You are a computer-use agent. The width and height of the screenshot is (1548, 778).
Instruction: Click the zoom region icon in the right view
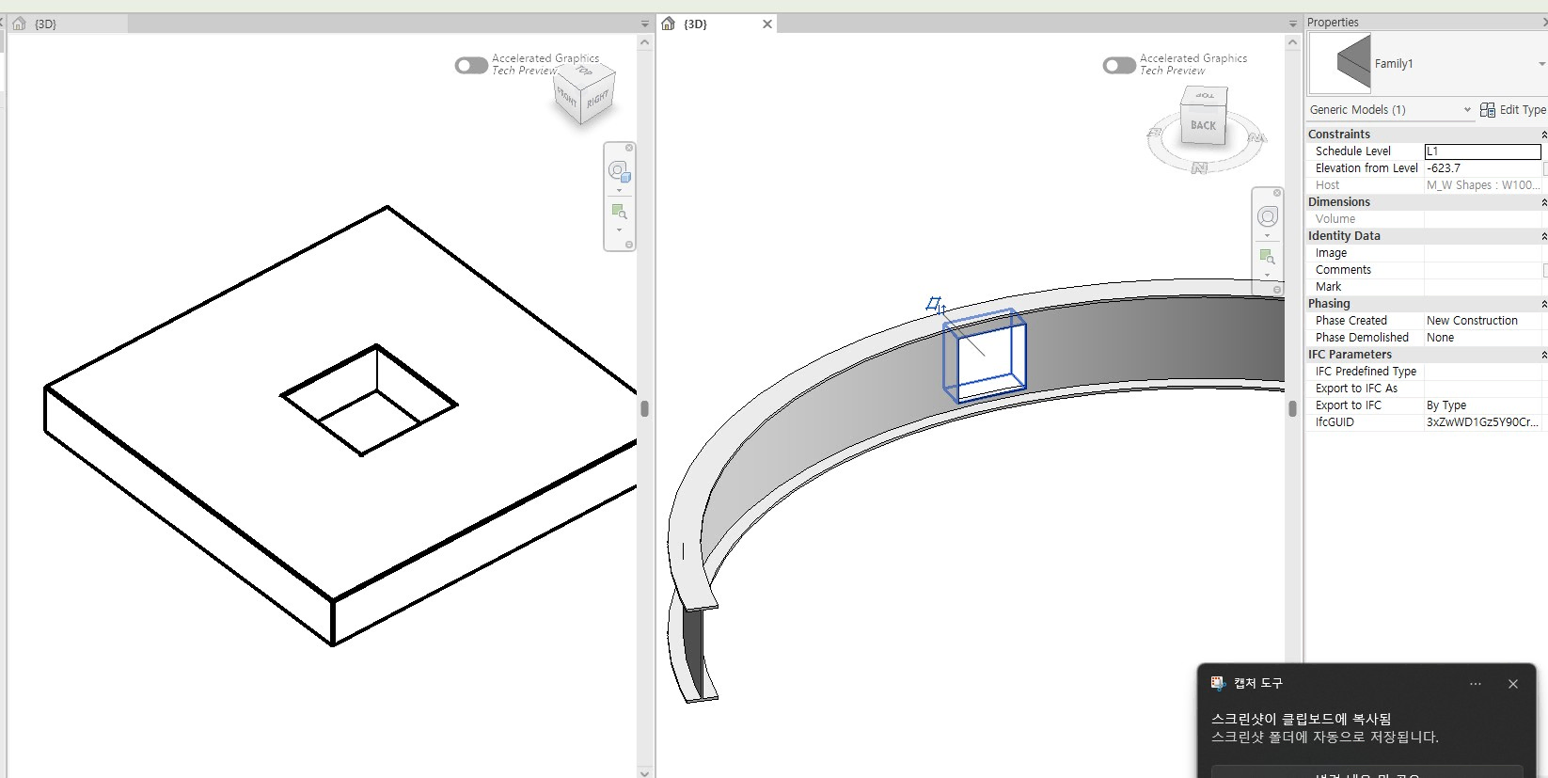point(1267,257)
